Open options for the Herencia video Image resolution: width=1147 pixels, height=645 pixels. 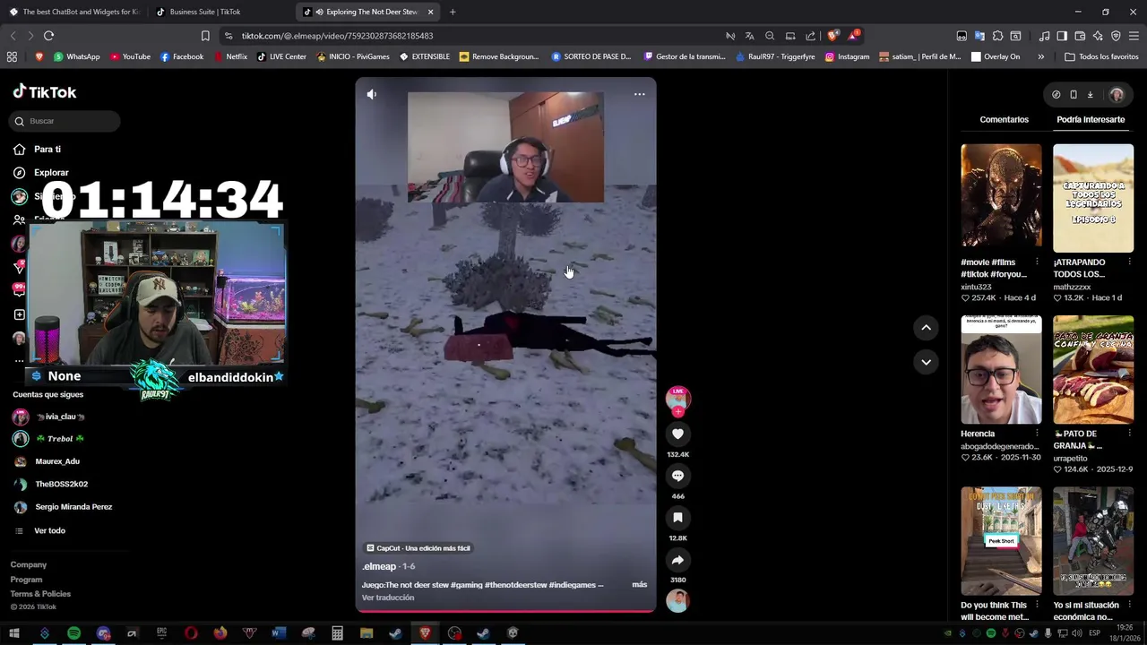click(1037, 434)
